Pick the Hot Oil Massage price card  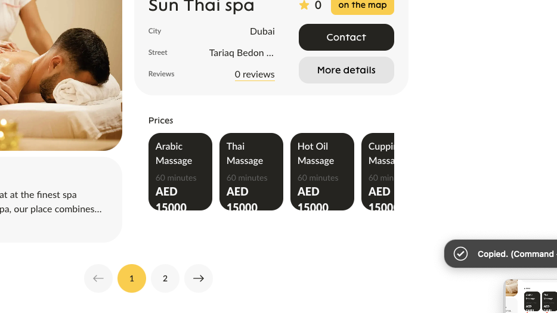click(322, 172)
